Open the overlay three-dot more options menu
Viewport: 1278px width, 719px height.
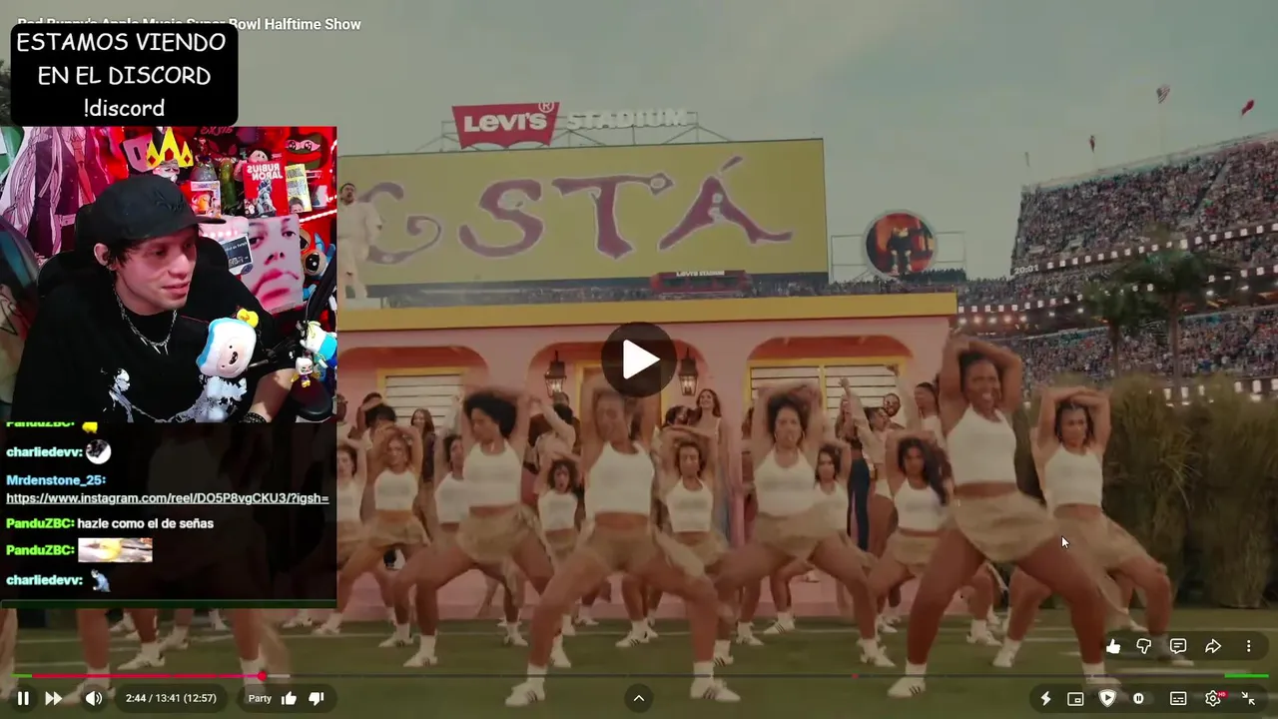click(x=1248, y=646)
